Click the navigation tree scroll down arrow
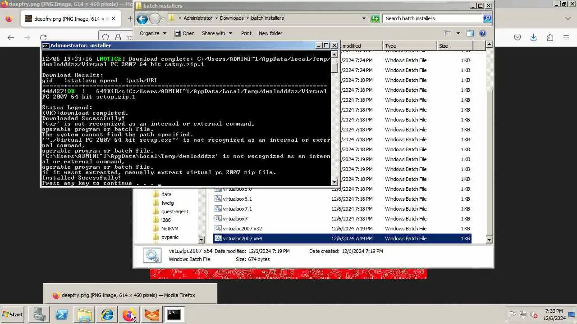 pyautogui.click(x=201, y=239)
